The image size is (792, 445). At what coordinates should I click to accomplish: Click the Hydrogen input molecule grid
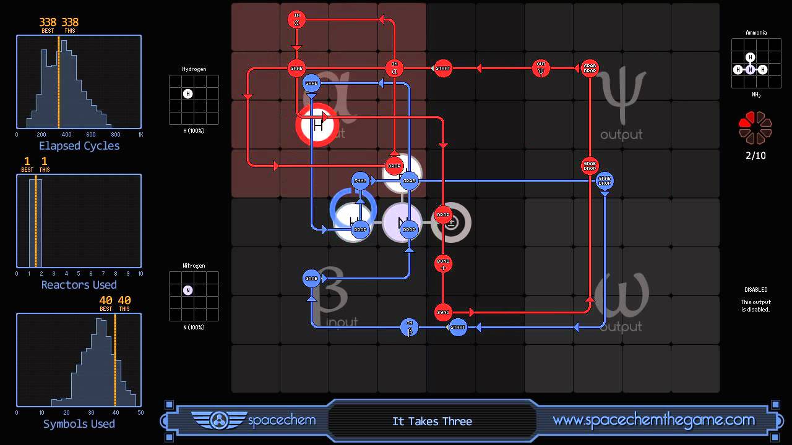click(x=194, y=100)
